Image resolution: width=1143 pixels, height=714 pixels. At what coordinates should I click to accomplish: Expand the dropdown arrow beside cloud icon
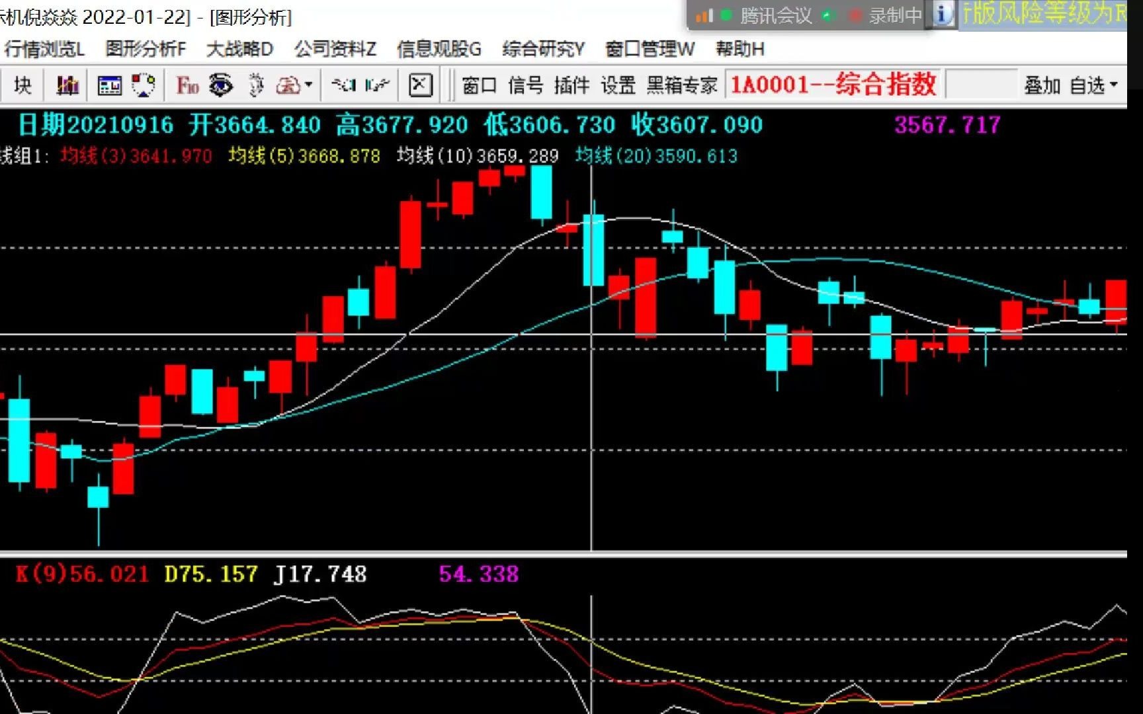click(309, 85)
